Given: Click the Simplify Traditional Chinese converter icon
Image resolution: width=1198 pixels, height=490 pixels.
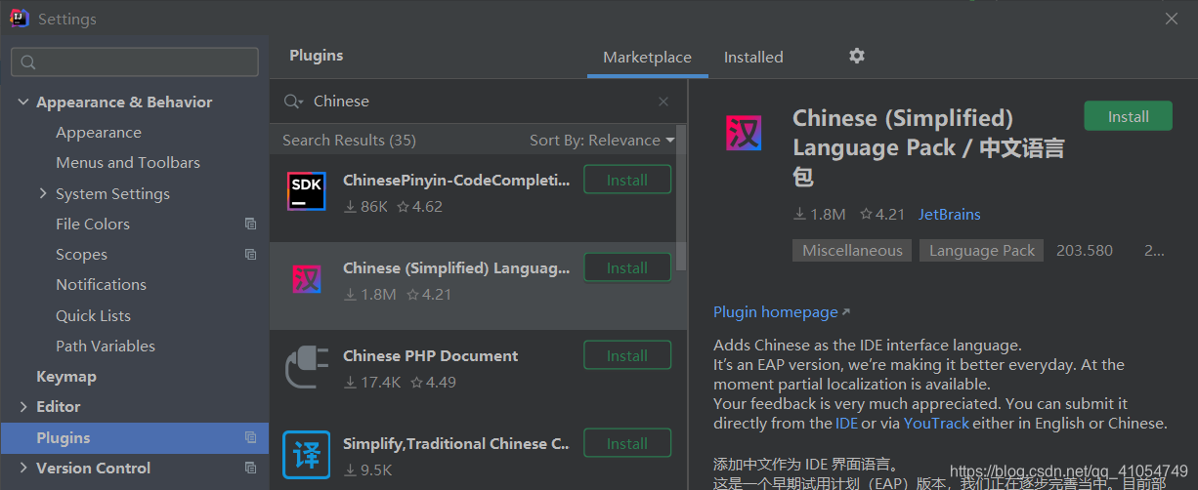Looking at the screenshot, I should point(307,455).
